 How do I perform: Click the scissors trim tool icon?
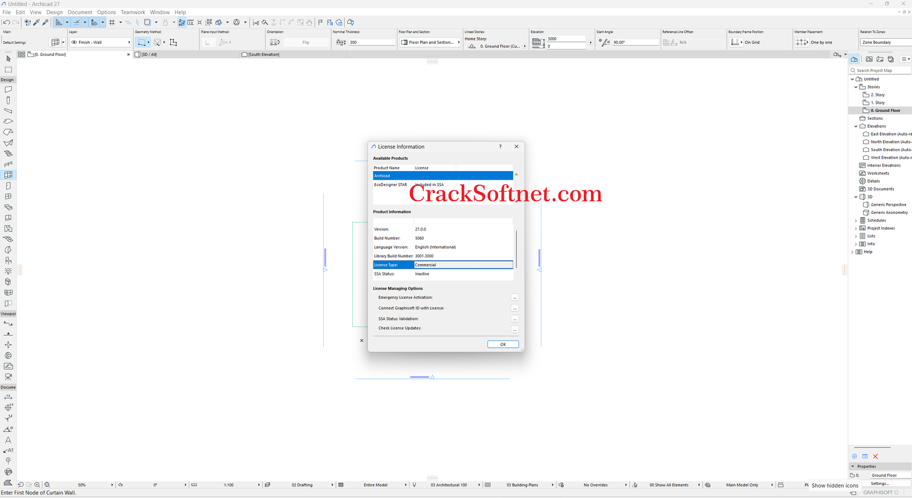coord(255,22)
